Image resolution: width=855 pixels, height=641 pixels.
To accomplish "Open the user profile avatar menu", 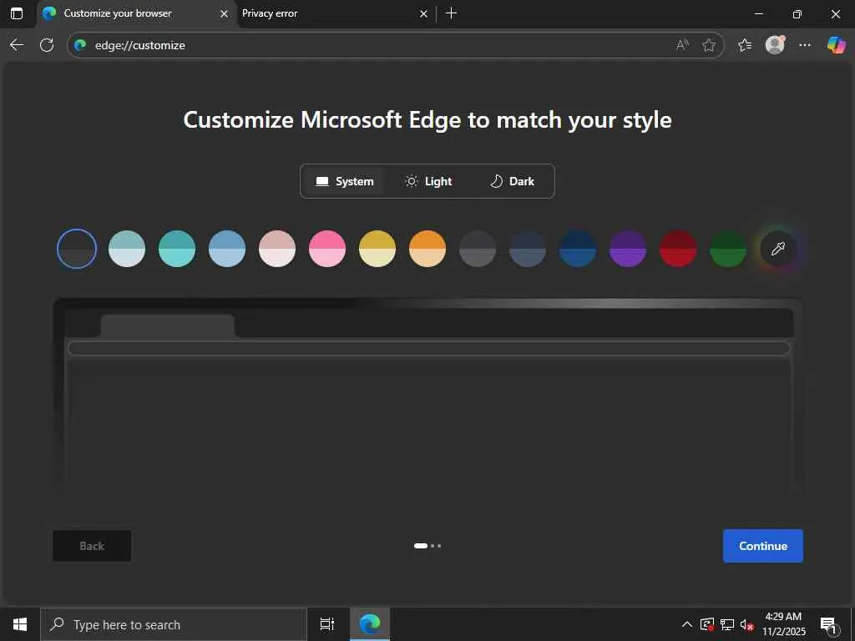I will click(x=775, y=45).
